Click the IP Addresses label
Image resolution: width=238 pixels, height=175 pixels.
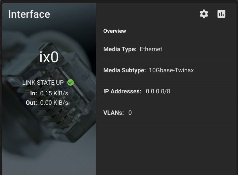[122, 91]
